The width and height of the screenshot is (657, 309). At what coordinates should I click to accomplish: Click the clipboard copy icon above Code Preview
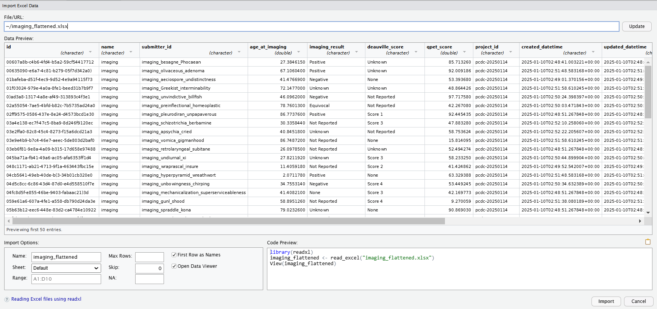click(x=648, y=242)
